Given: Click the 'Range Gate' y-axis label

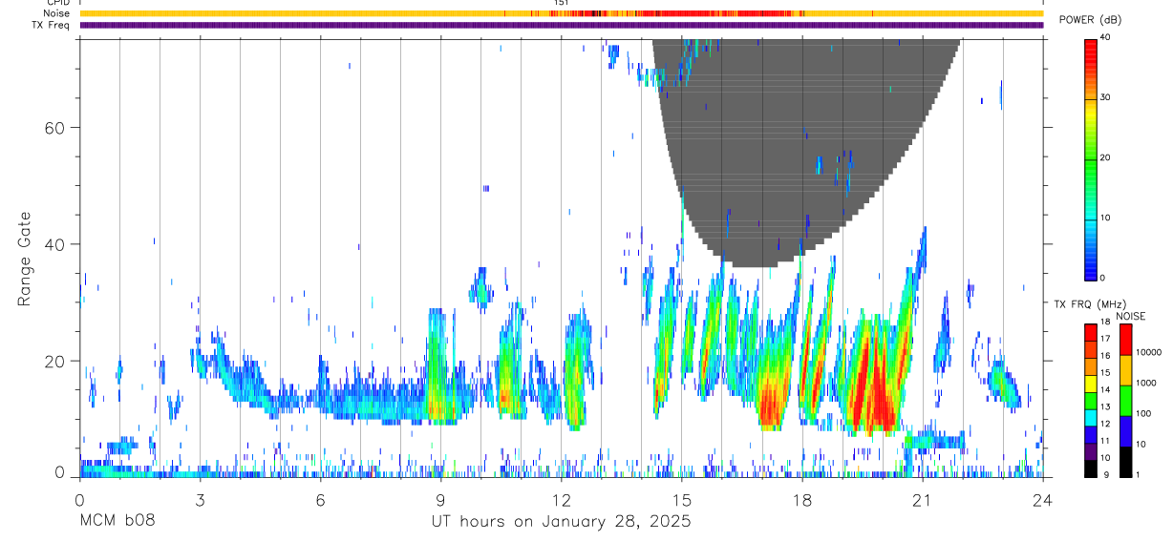Looking at the screenshot, I should [x=26, y=259].
